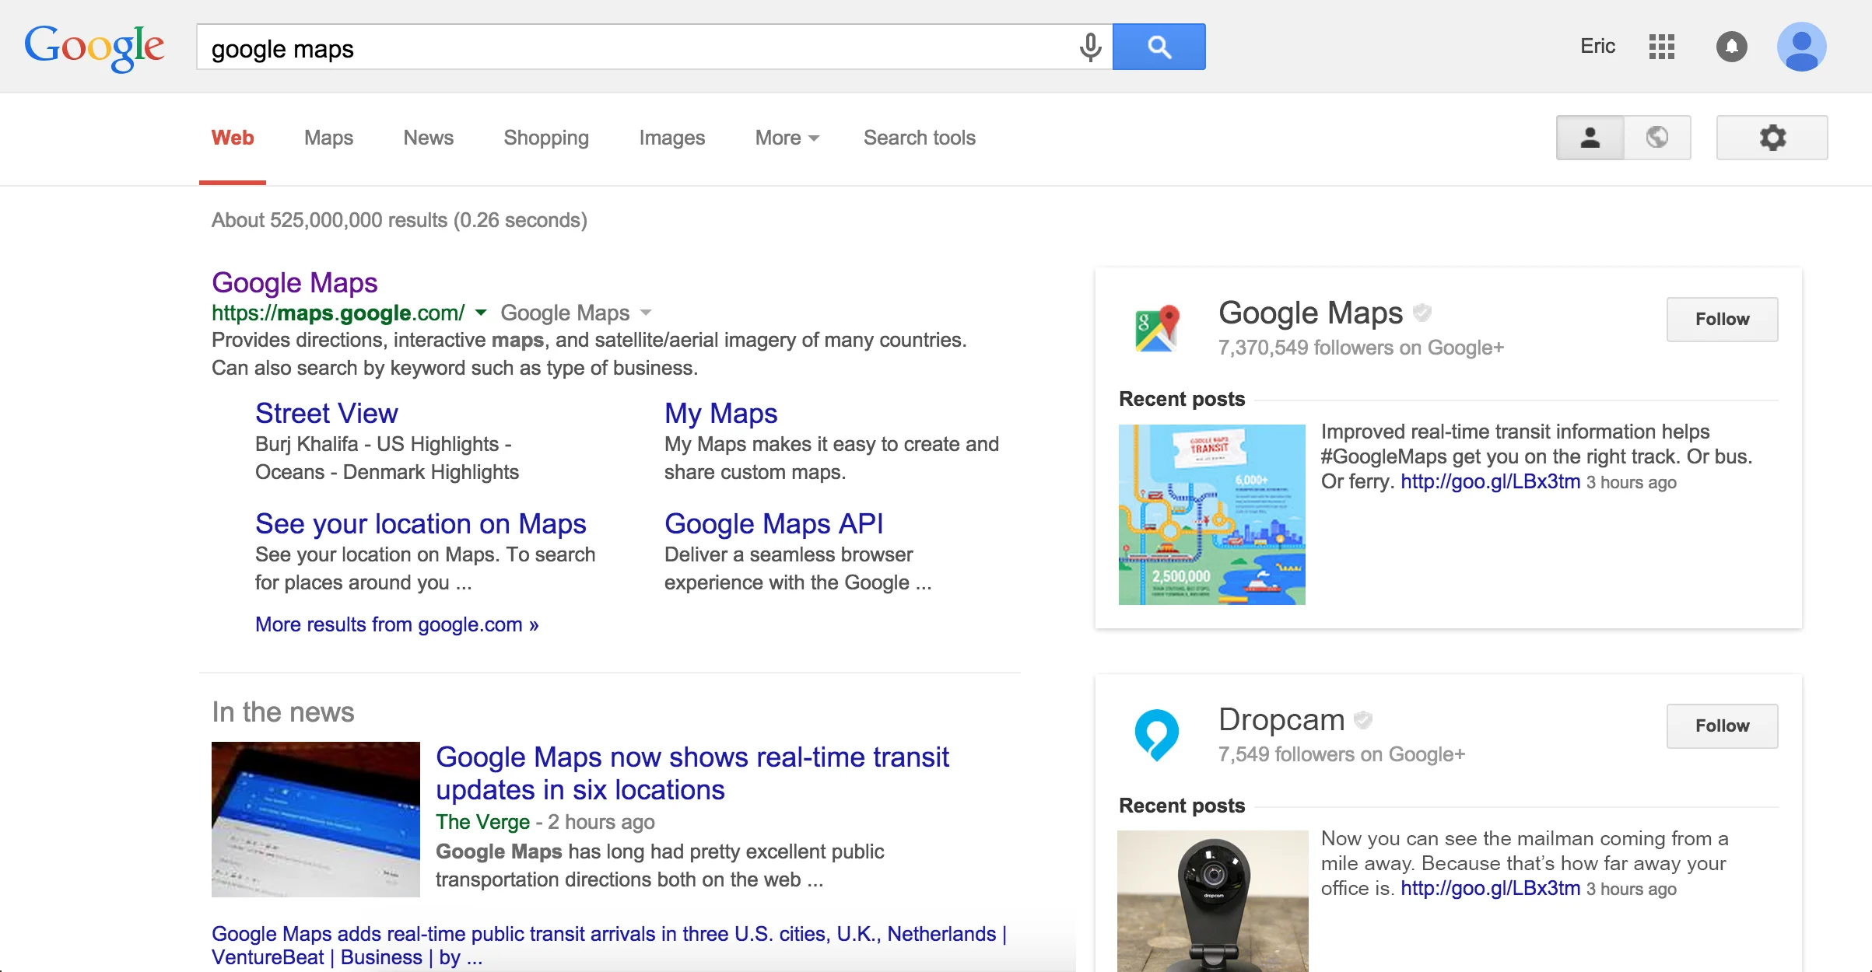This screenshot has height=972, width=1872.
Task: Open the Google apps grid
Action: 1661,47
